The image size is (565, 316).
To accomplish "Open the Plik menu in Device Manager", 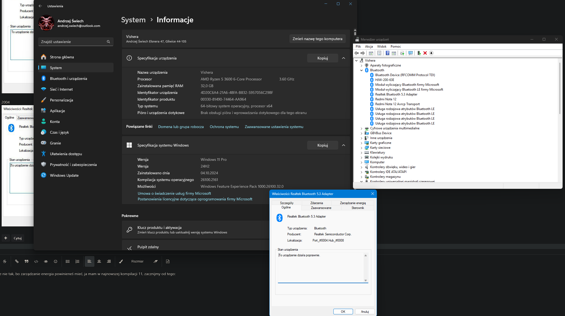I will (x=358, y=47).
